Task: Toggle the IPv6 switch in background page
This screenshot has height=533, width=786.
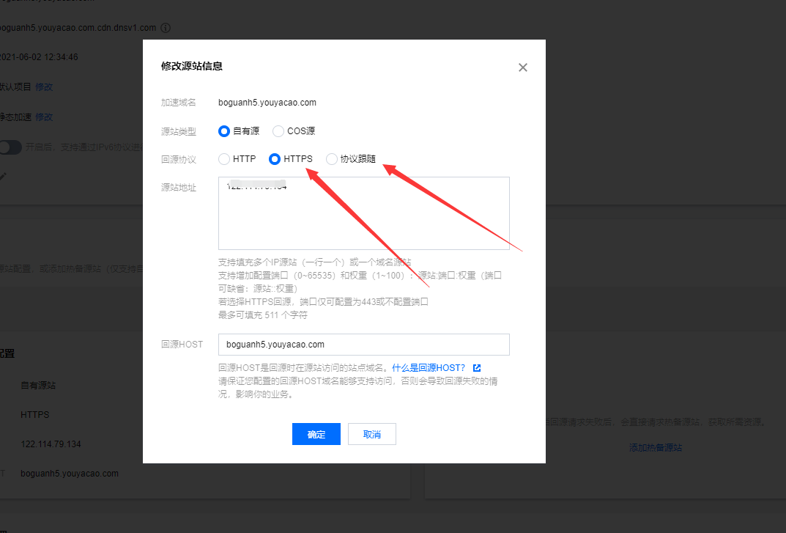Action: (x=10, y=147)
